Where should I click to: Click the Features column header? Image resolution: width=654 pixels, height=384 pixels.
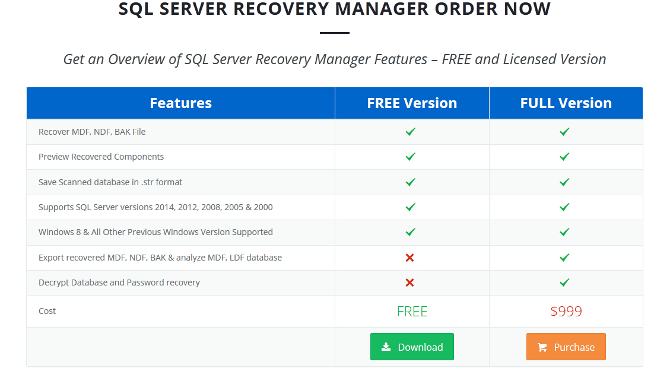pos(180,103)
